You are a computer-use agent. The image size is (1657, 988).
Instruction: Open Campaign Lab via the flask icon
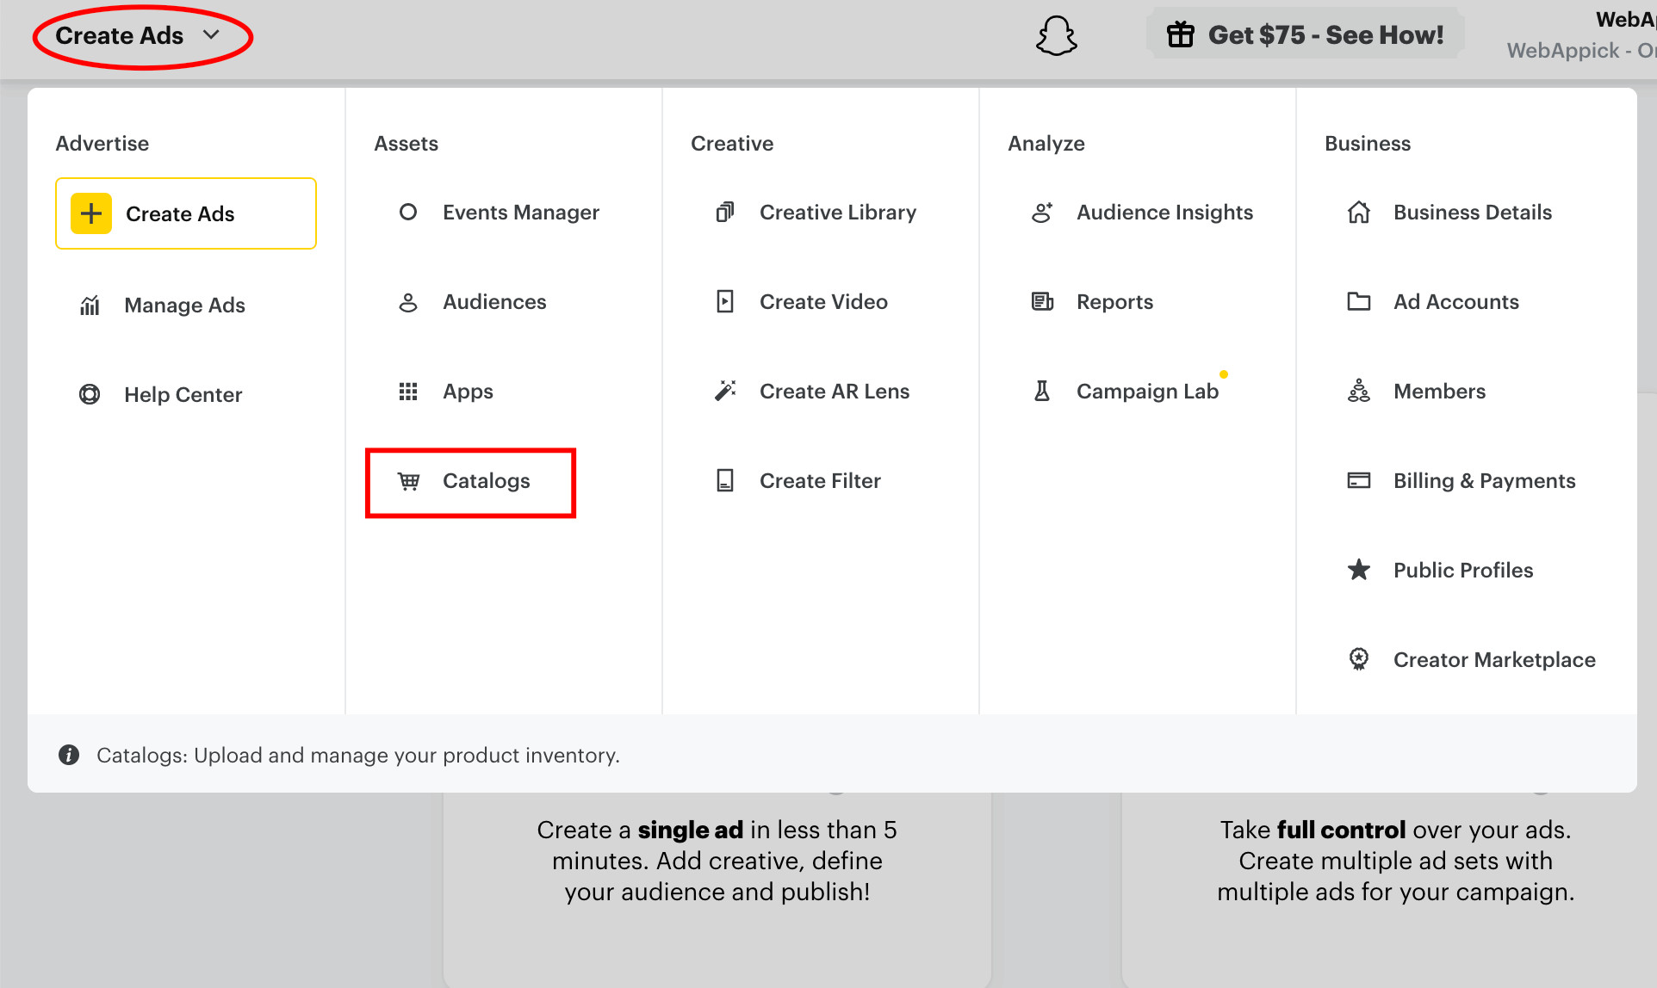point(1042,390)
